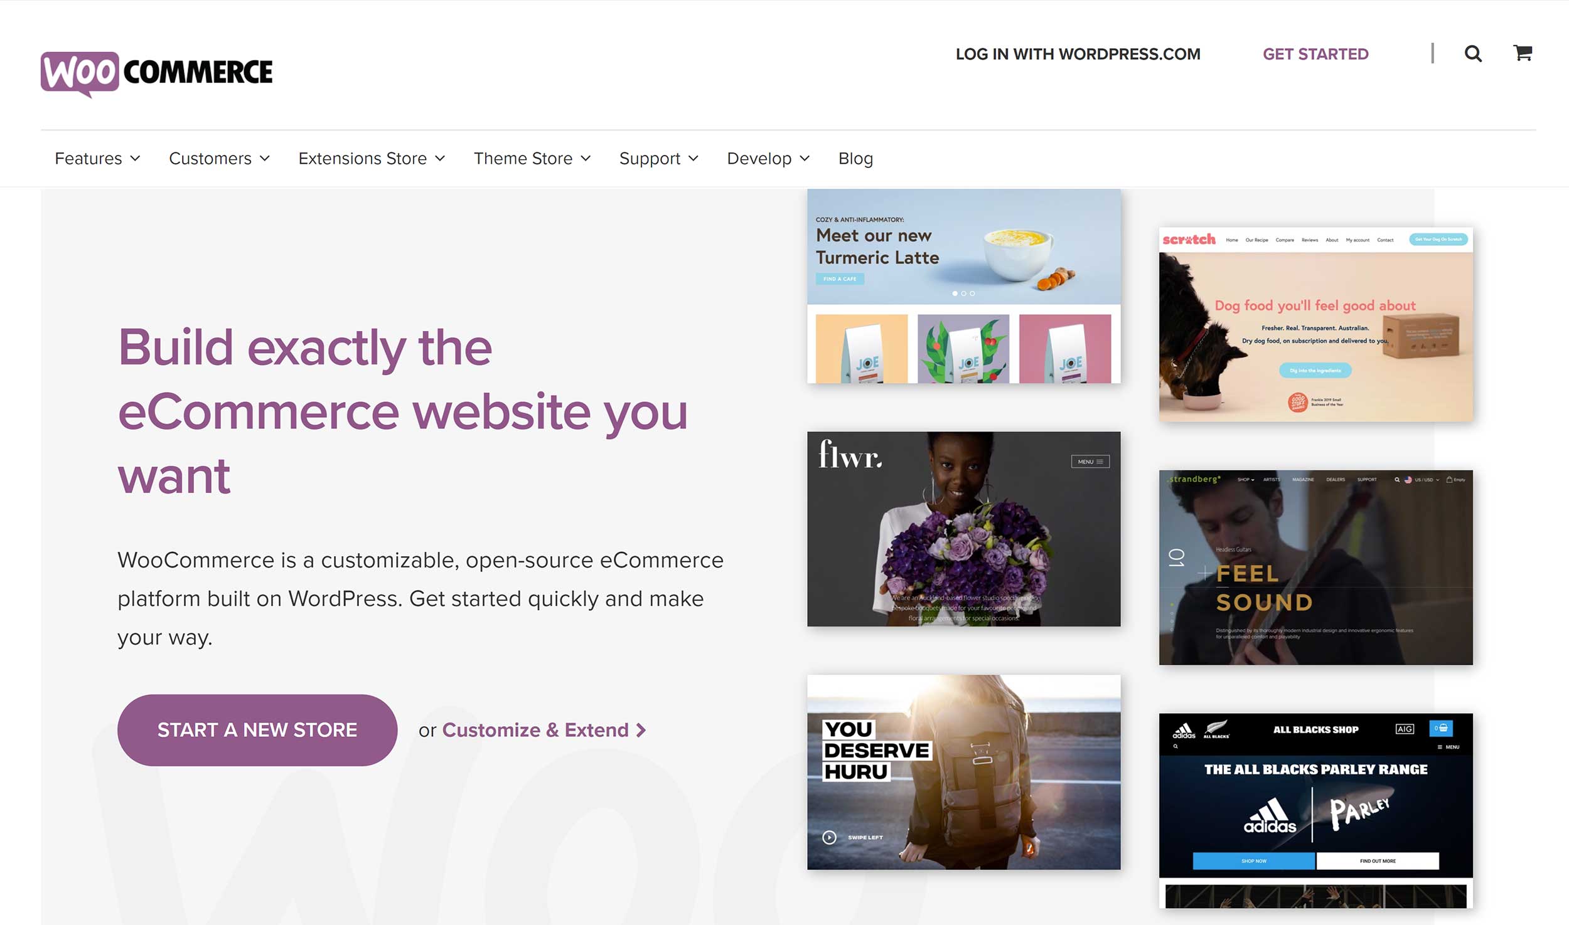Open the Develop dropdown menu
Screen dimensions: 1569x925
[x=768, y=157]
